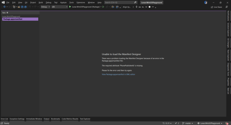This screenshot has width=231, height=125.
Task: Expand the startup project dropdown arrow
Action: (x=101, y=7)
